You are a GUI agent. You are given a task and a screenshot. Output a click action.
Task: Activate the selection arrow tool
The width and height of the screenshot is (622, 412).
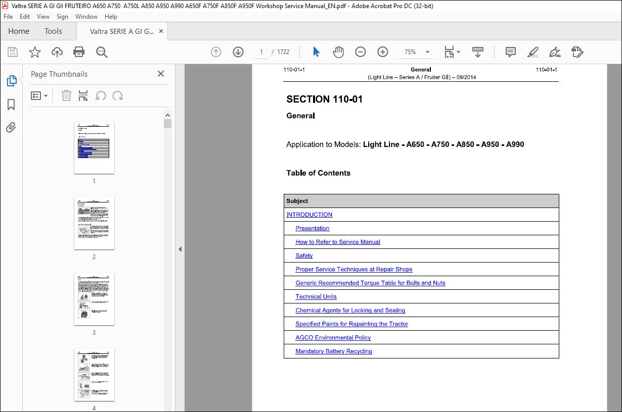[316, 52]
